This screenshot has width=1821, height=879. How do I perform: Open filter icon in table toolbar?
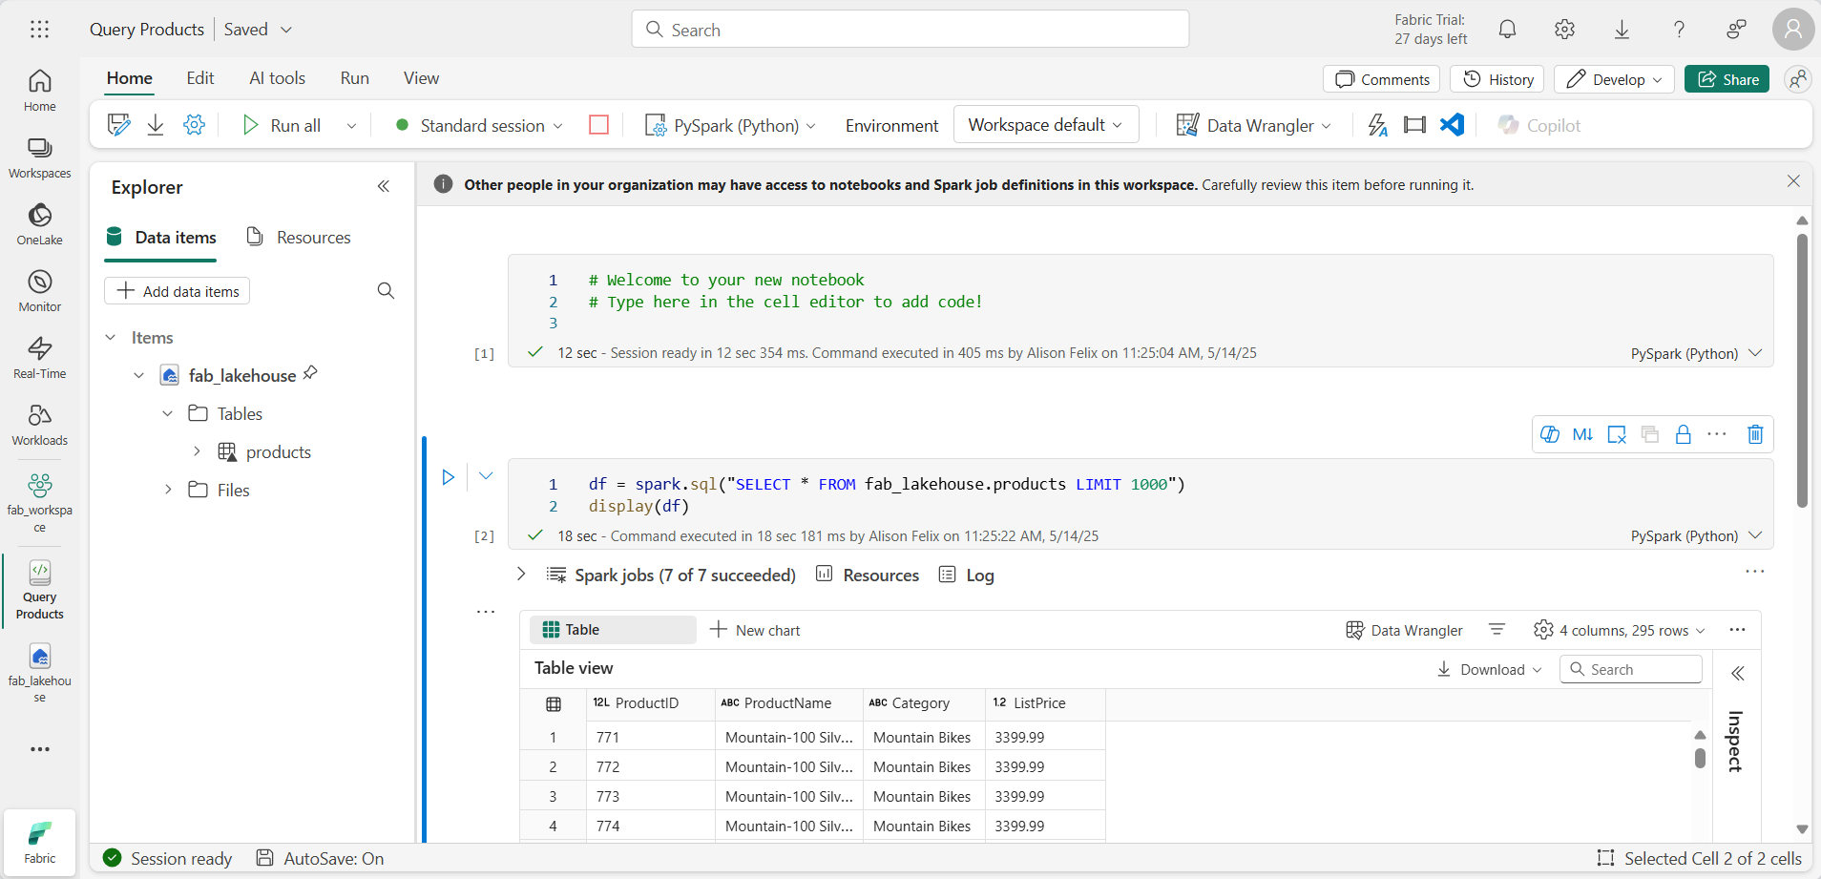click(1497, 630)
